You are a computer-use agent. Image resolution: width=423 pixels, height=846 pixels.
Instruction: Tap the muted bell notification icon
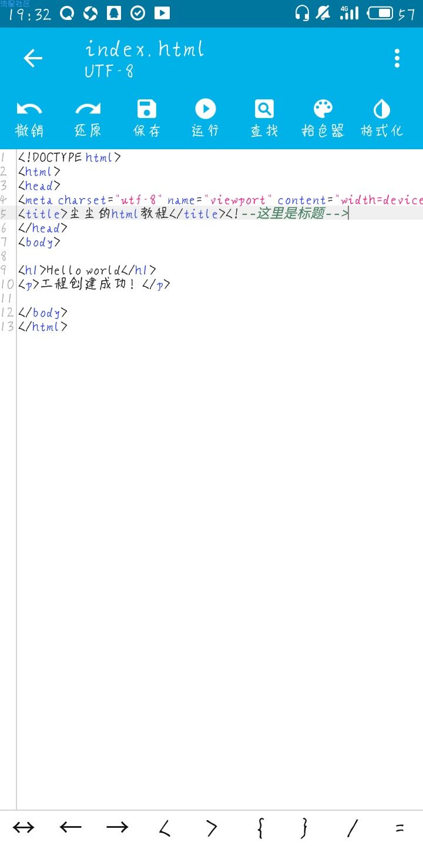point(323,13)
